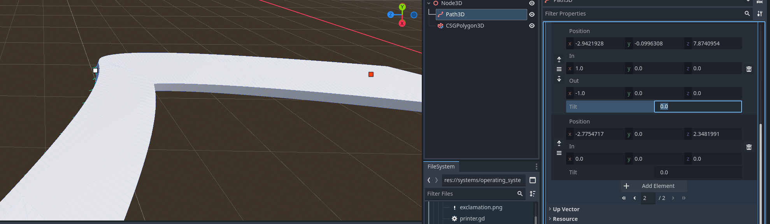
Task: Move first point element up arrow
Action: tap(559, 59)
